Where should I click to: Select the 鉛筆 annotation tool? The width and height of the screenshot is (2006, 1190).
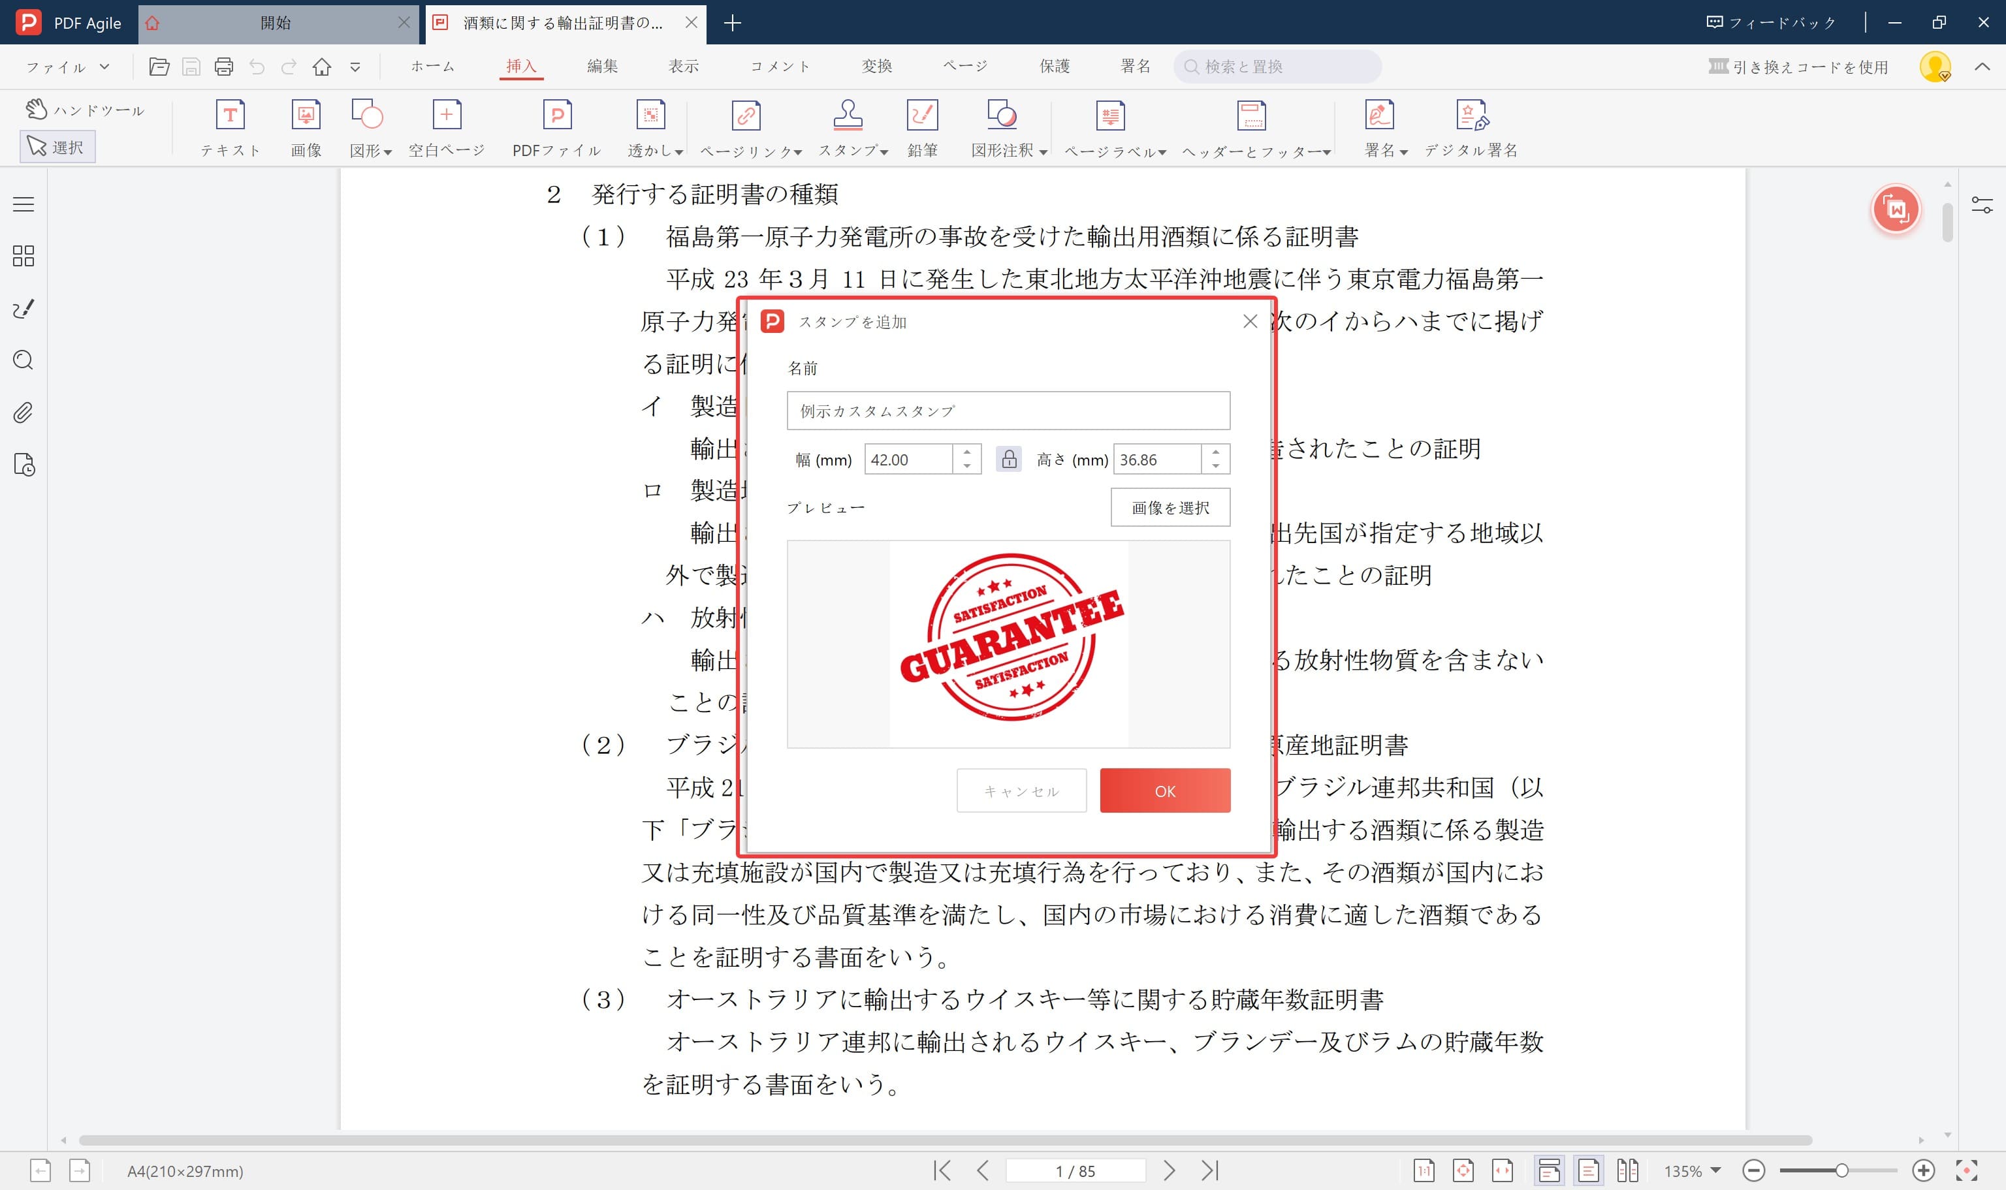923,127
